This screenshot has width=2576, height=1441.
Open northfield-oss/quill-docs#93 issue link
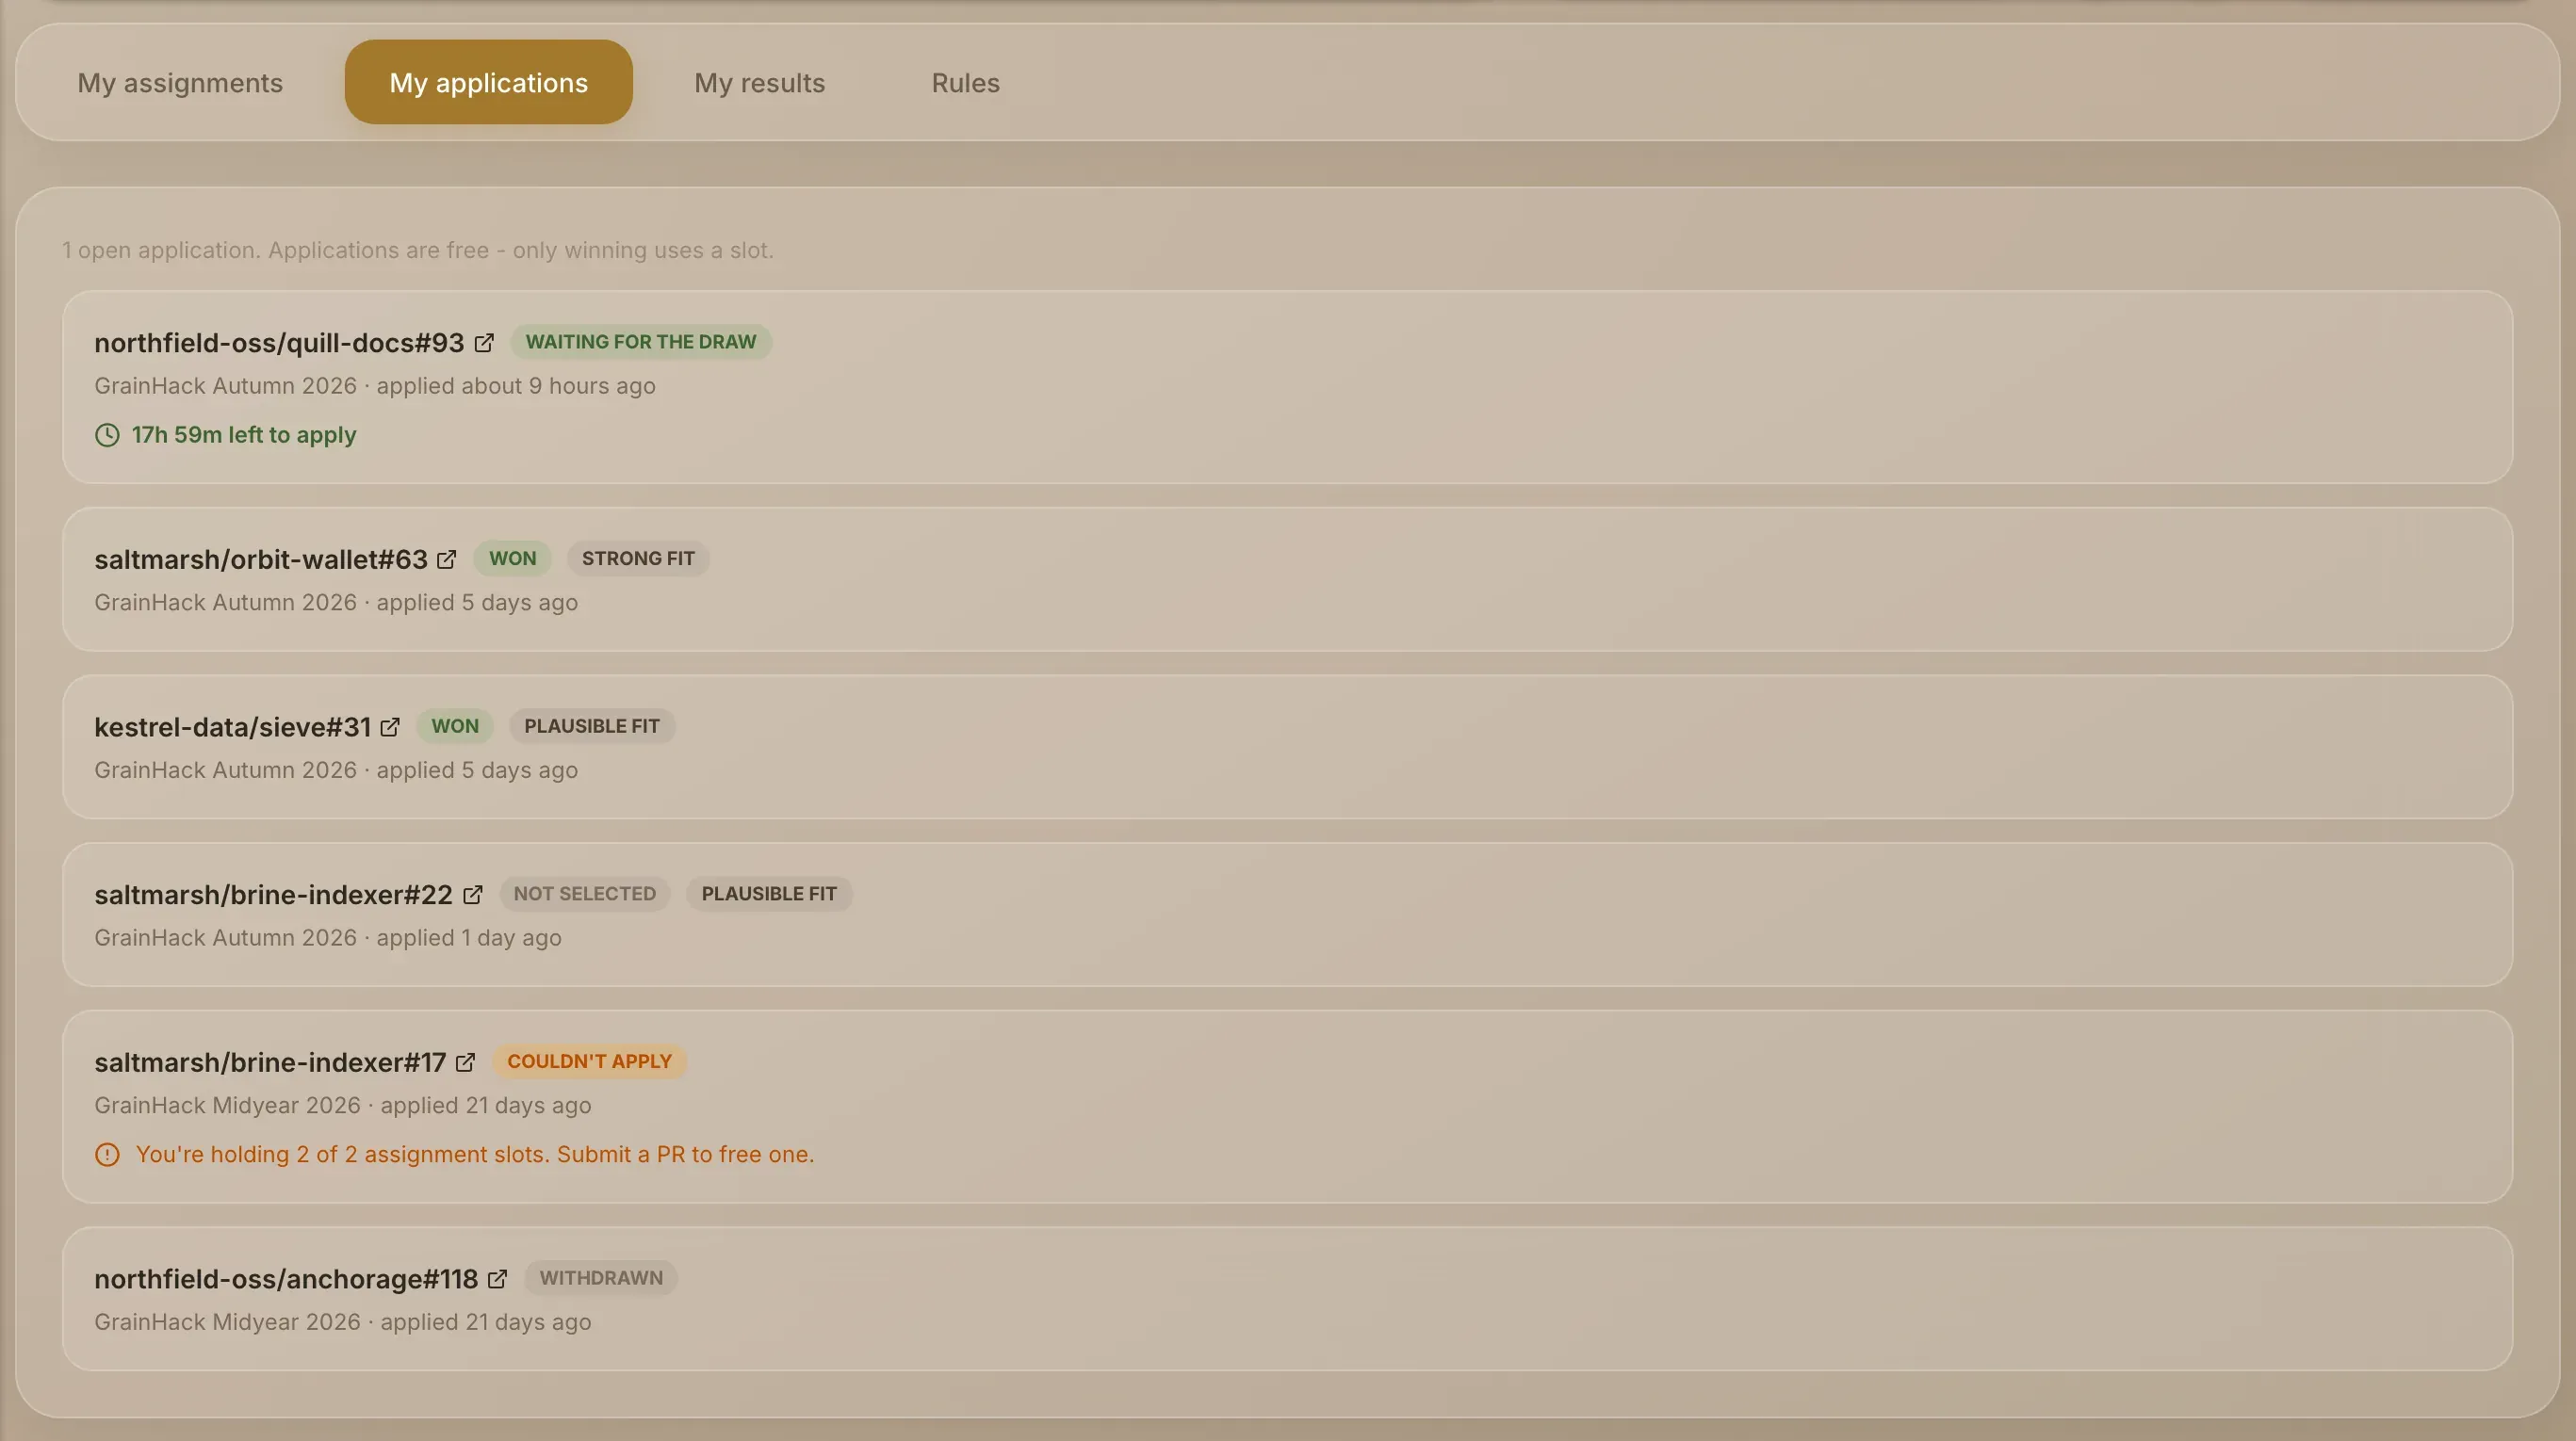[279, 343]
